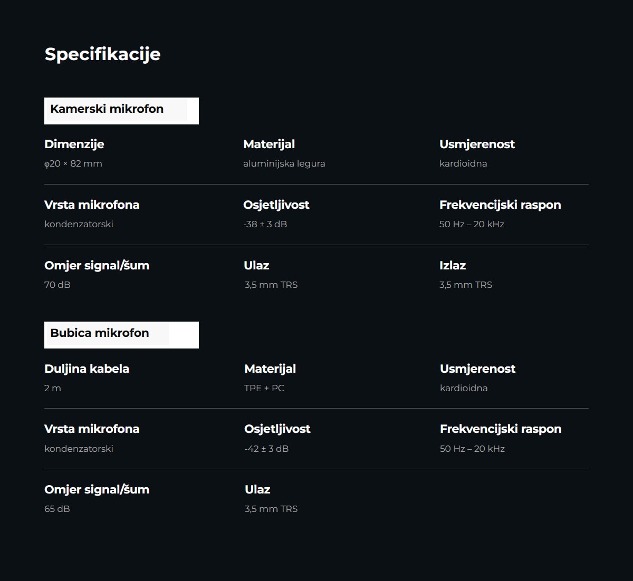Image resolution: width=633 pixels, height=581 pixels.
Task: Click the φ20 × 82 mm dimension value
Action: tap(73, 163)
